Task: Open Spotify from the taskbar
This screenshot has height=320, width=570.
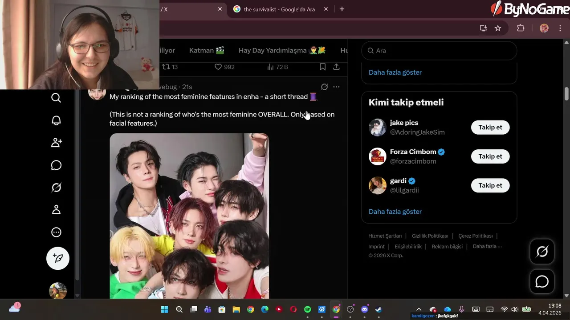Action: [x=307, y=309]
